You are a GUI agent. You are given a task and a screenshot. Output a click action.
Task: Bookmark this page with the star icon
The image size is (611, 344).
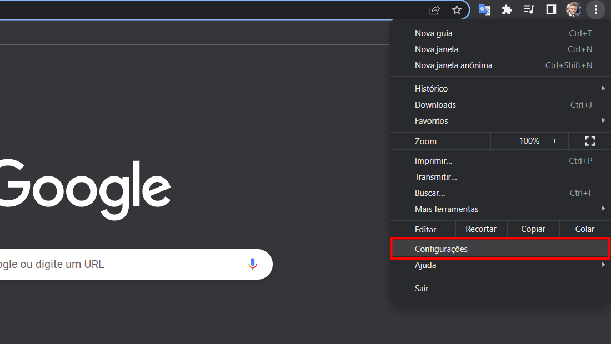tap(457, 10)
